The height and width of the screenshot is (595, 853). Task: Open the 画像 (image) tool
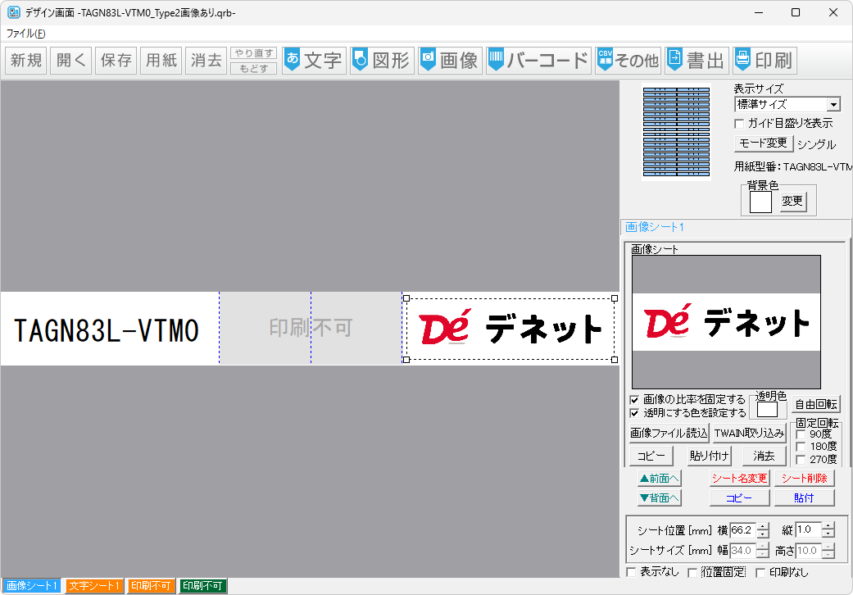point(450,60)
